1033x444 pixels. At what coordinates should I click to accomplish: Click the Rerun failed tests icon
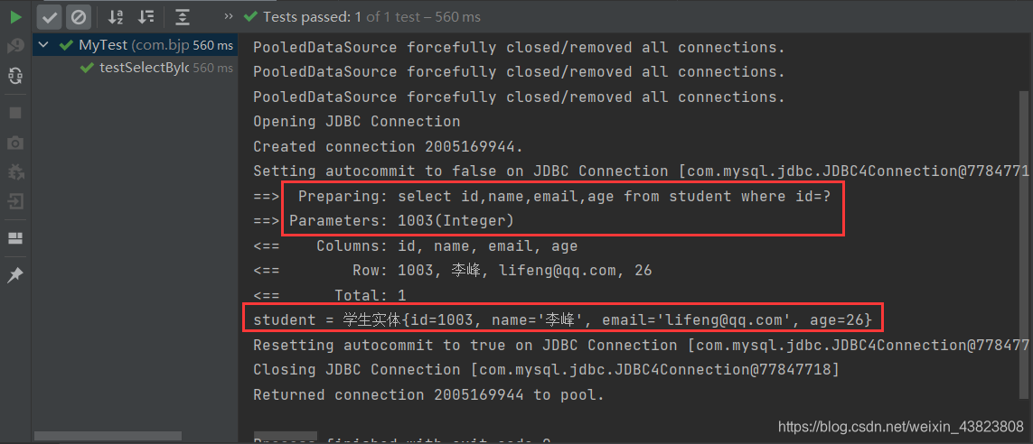pos(15,46)
